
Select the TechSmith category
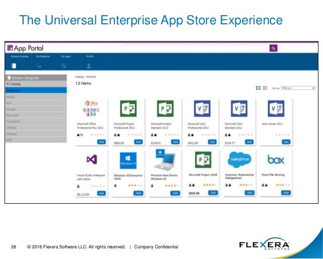point(36,122)
